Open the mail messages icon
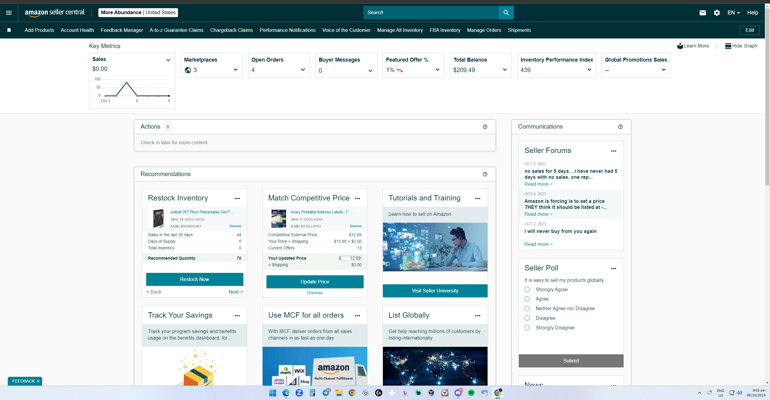770x400 pixels. pos(703,13)
